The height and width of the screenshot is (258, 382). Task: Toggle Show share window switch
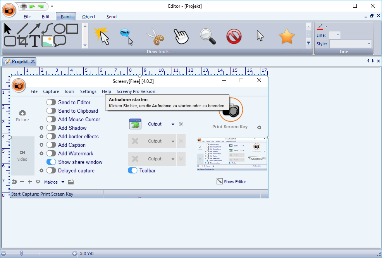click(x=51, y=162)
